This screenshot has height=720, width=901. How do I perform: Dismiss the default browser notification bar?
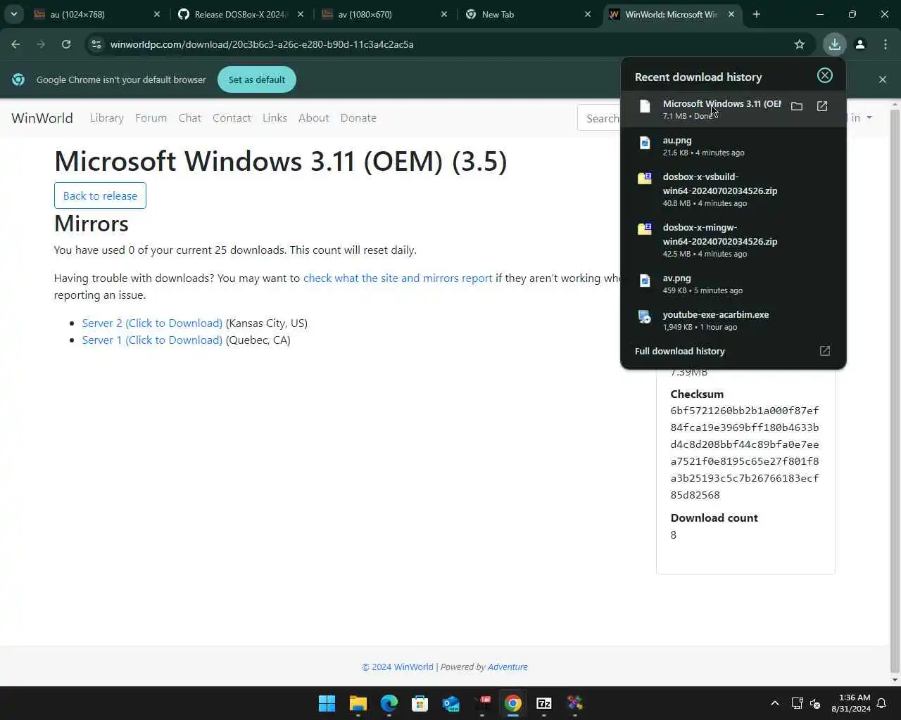tap(883, 79)
